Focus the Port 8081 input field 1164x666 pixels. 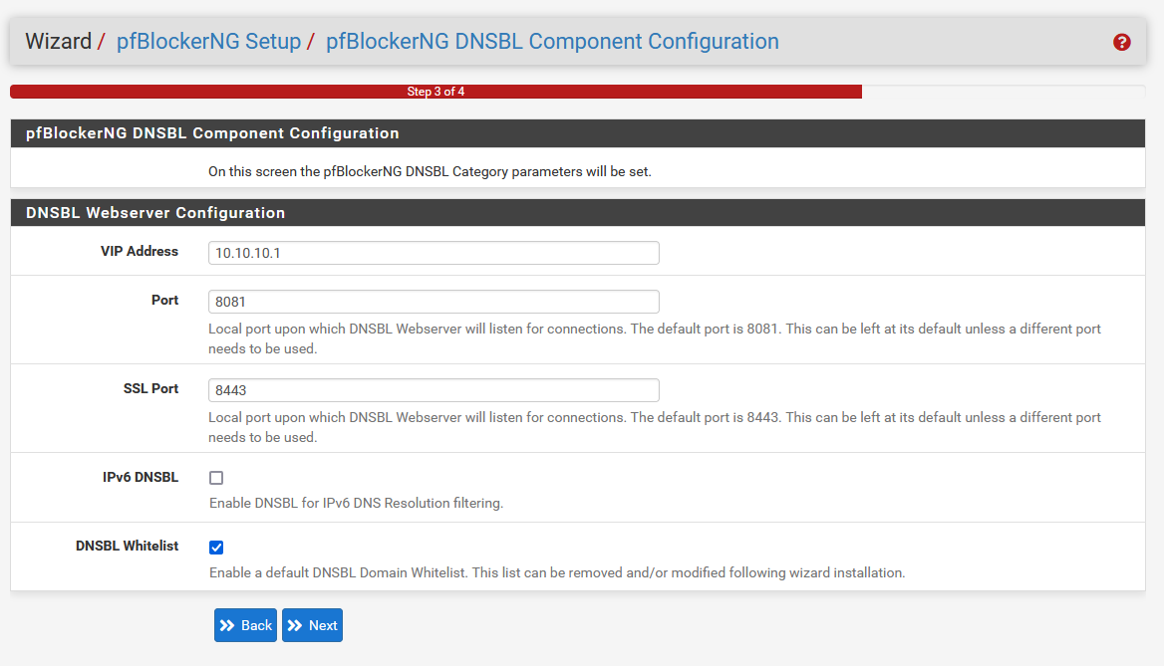434,302
